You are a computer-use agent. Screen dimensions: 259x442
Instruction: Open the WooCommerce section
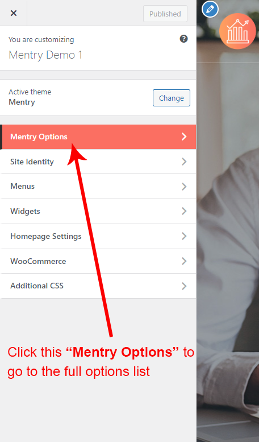pos(98,261)
